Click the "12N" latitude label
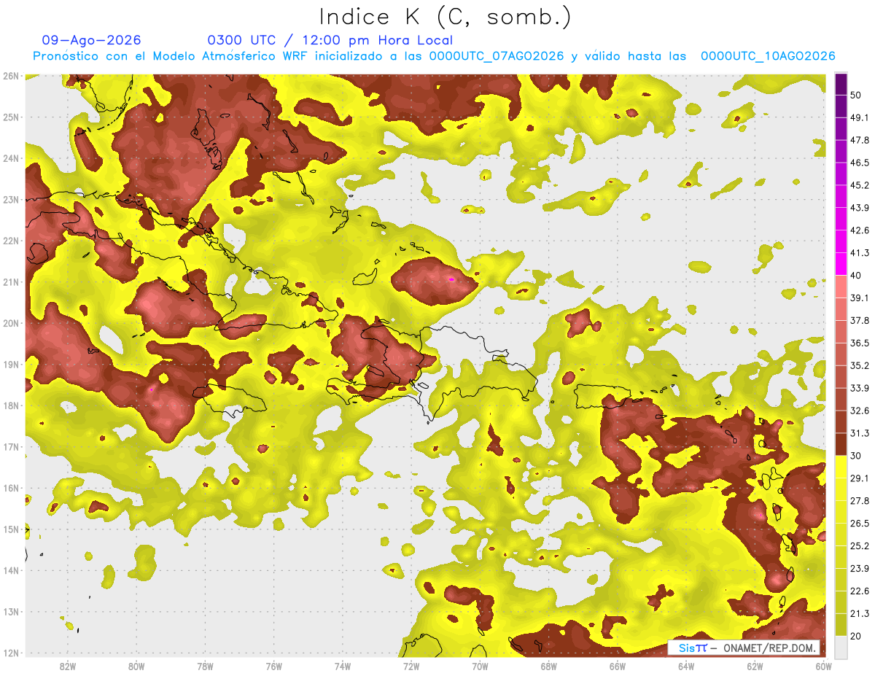Image resolution: width=875 pixels, height=676 pixels. point(11,653)
